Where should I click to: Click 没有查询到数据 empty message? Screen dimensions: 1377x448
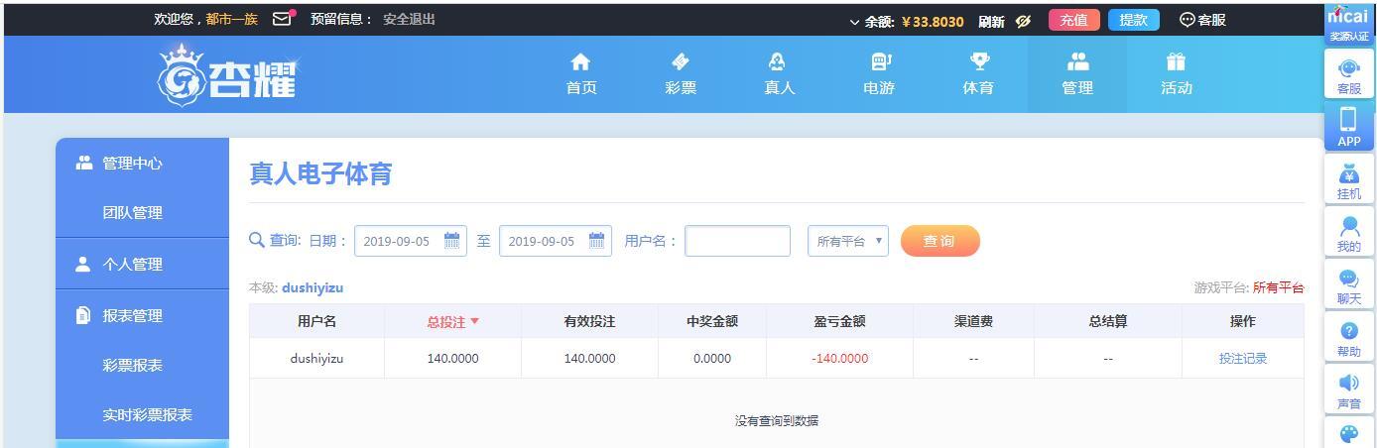click(777, 420)
